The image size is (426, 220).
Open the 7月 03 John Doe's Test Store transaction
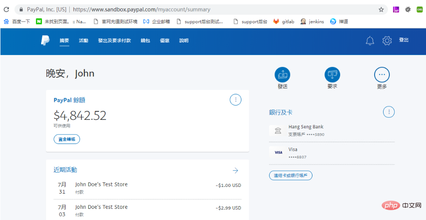tap(148, 211)
